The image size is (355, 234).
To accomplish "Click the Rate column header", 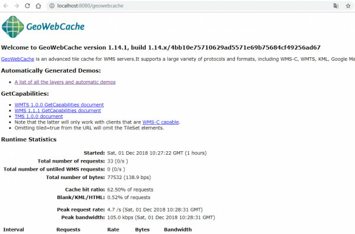I will 113,230.
